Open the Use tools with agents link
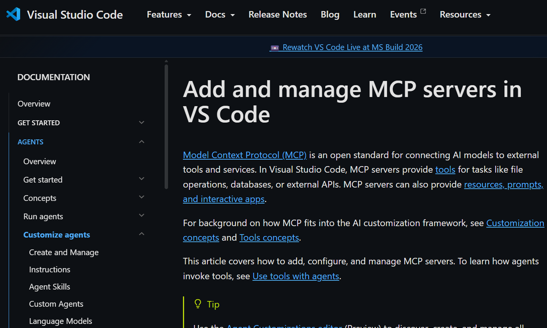Screen dimensions: 547x328 pyautogui.click(x=296, y=276)
